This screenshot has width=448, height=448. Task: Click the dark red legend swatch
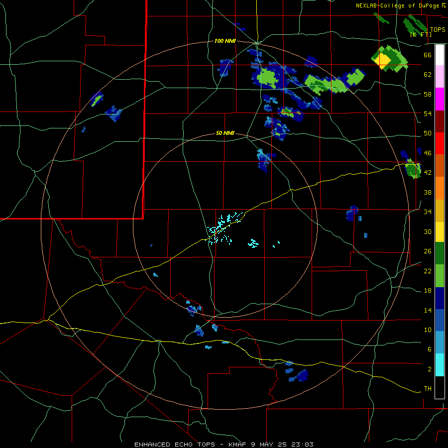[440, 121]
